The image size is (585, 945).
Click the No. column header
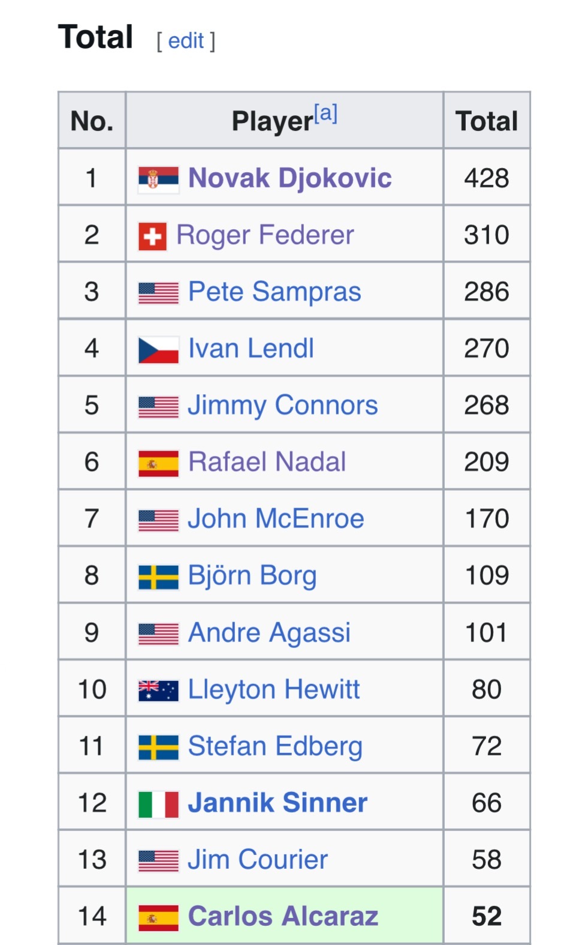(92, 121)
